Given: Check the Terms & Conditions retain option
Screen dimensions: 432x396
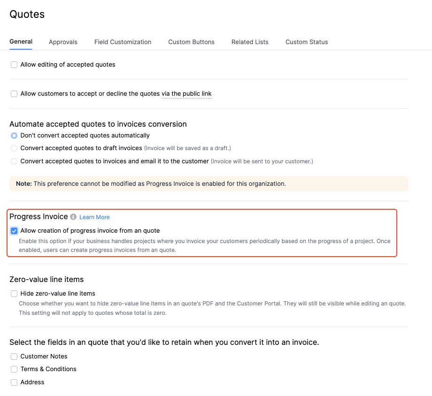Looking at the screenshot, I should pyautogui.click(x=14, y=369).
